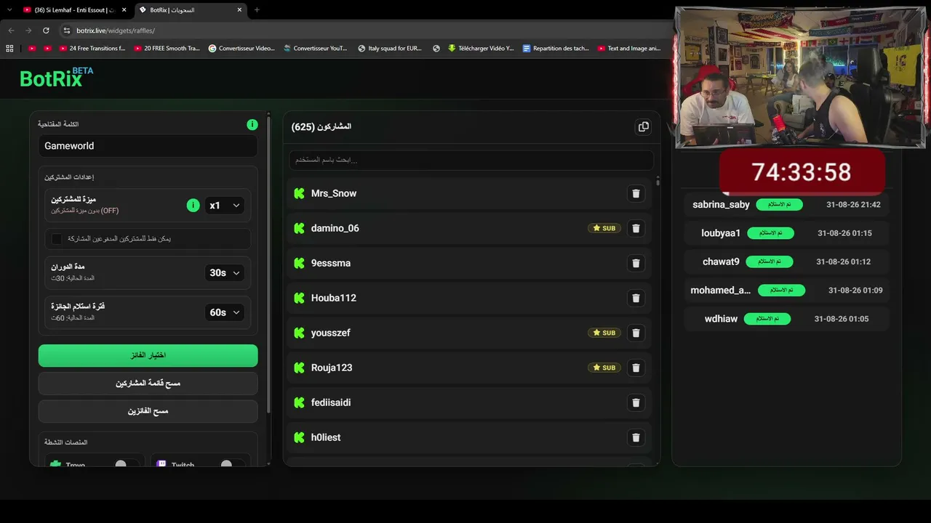The width and height of the screenshot is (931, 523).
Task: Click the participants list scrollbar
Action: click(658, 182)
